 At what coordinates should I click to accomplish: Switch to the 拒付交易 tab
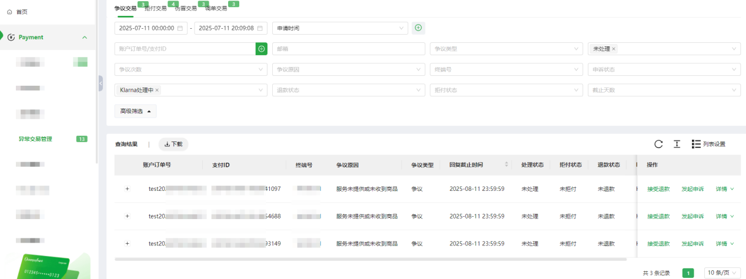point(155,8)
